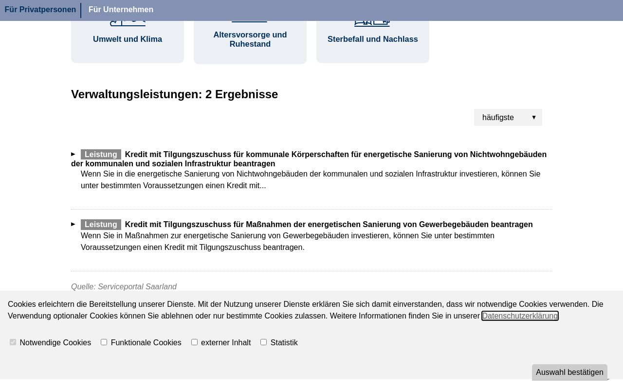
Task: Click the Umwelt und Klima tile label
Action: tap(128, 39)
